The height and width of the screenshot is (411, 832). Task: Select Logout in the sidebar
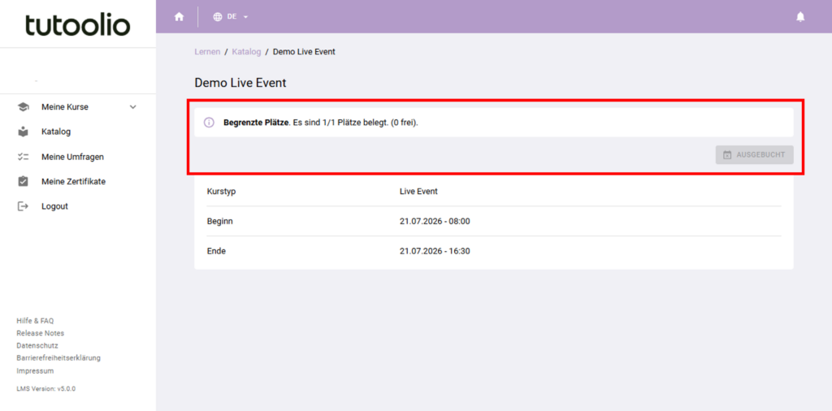point(54,206)
